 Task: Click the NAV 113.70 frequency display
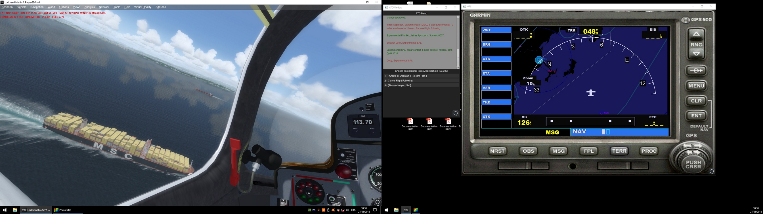point(362,122)
